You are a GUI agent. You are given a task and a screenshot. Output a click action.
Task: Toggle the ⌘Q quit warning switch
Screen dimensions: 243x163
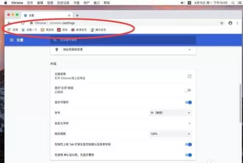[189, 155]
